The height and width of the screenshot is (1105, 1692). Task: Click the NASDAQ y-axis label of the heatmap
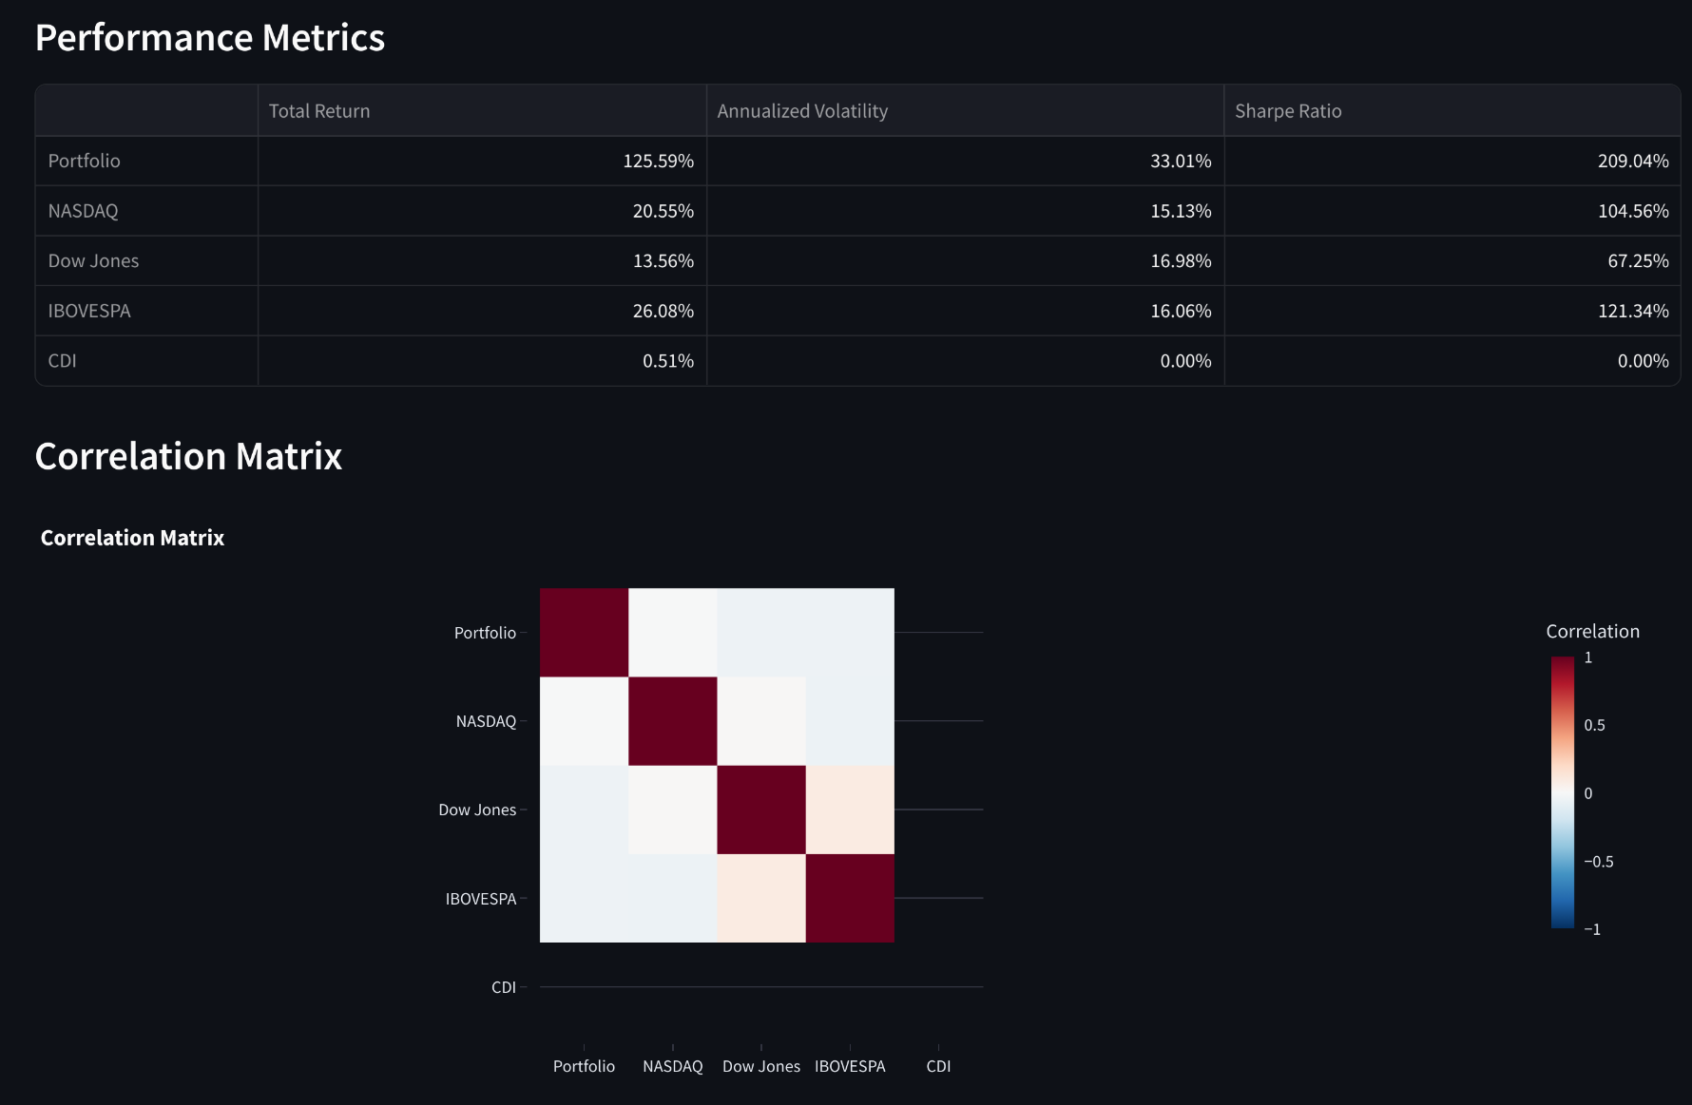[x=486, y=721]
